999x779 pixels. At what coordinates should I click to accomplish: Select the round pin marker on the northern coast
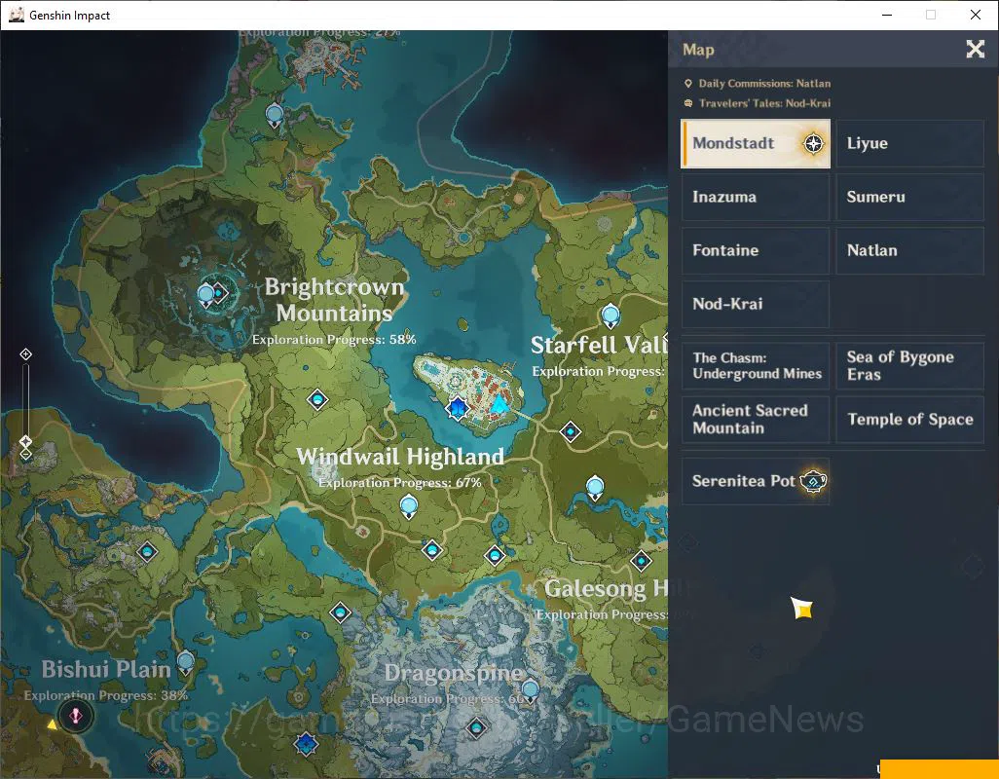[275, 116]
